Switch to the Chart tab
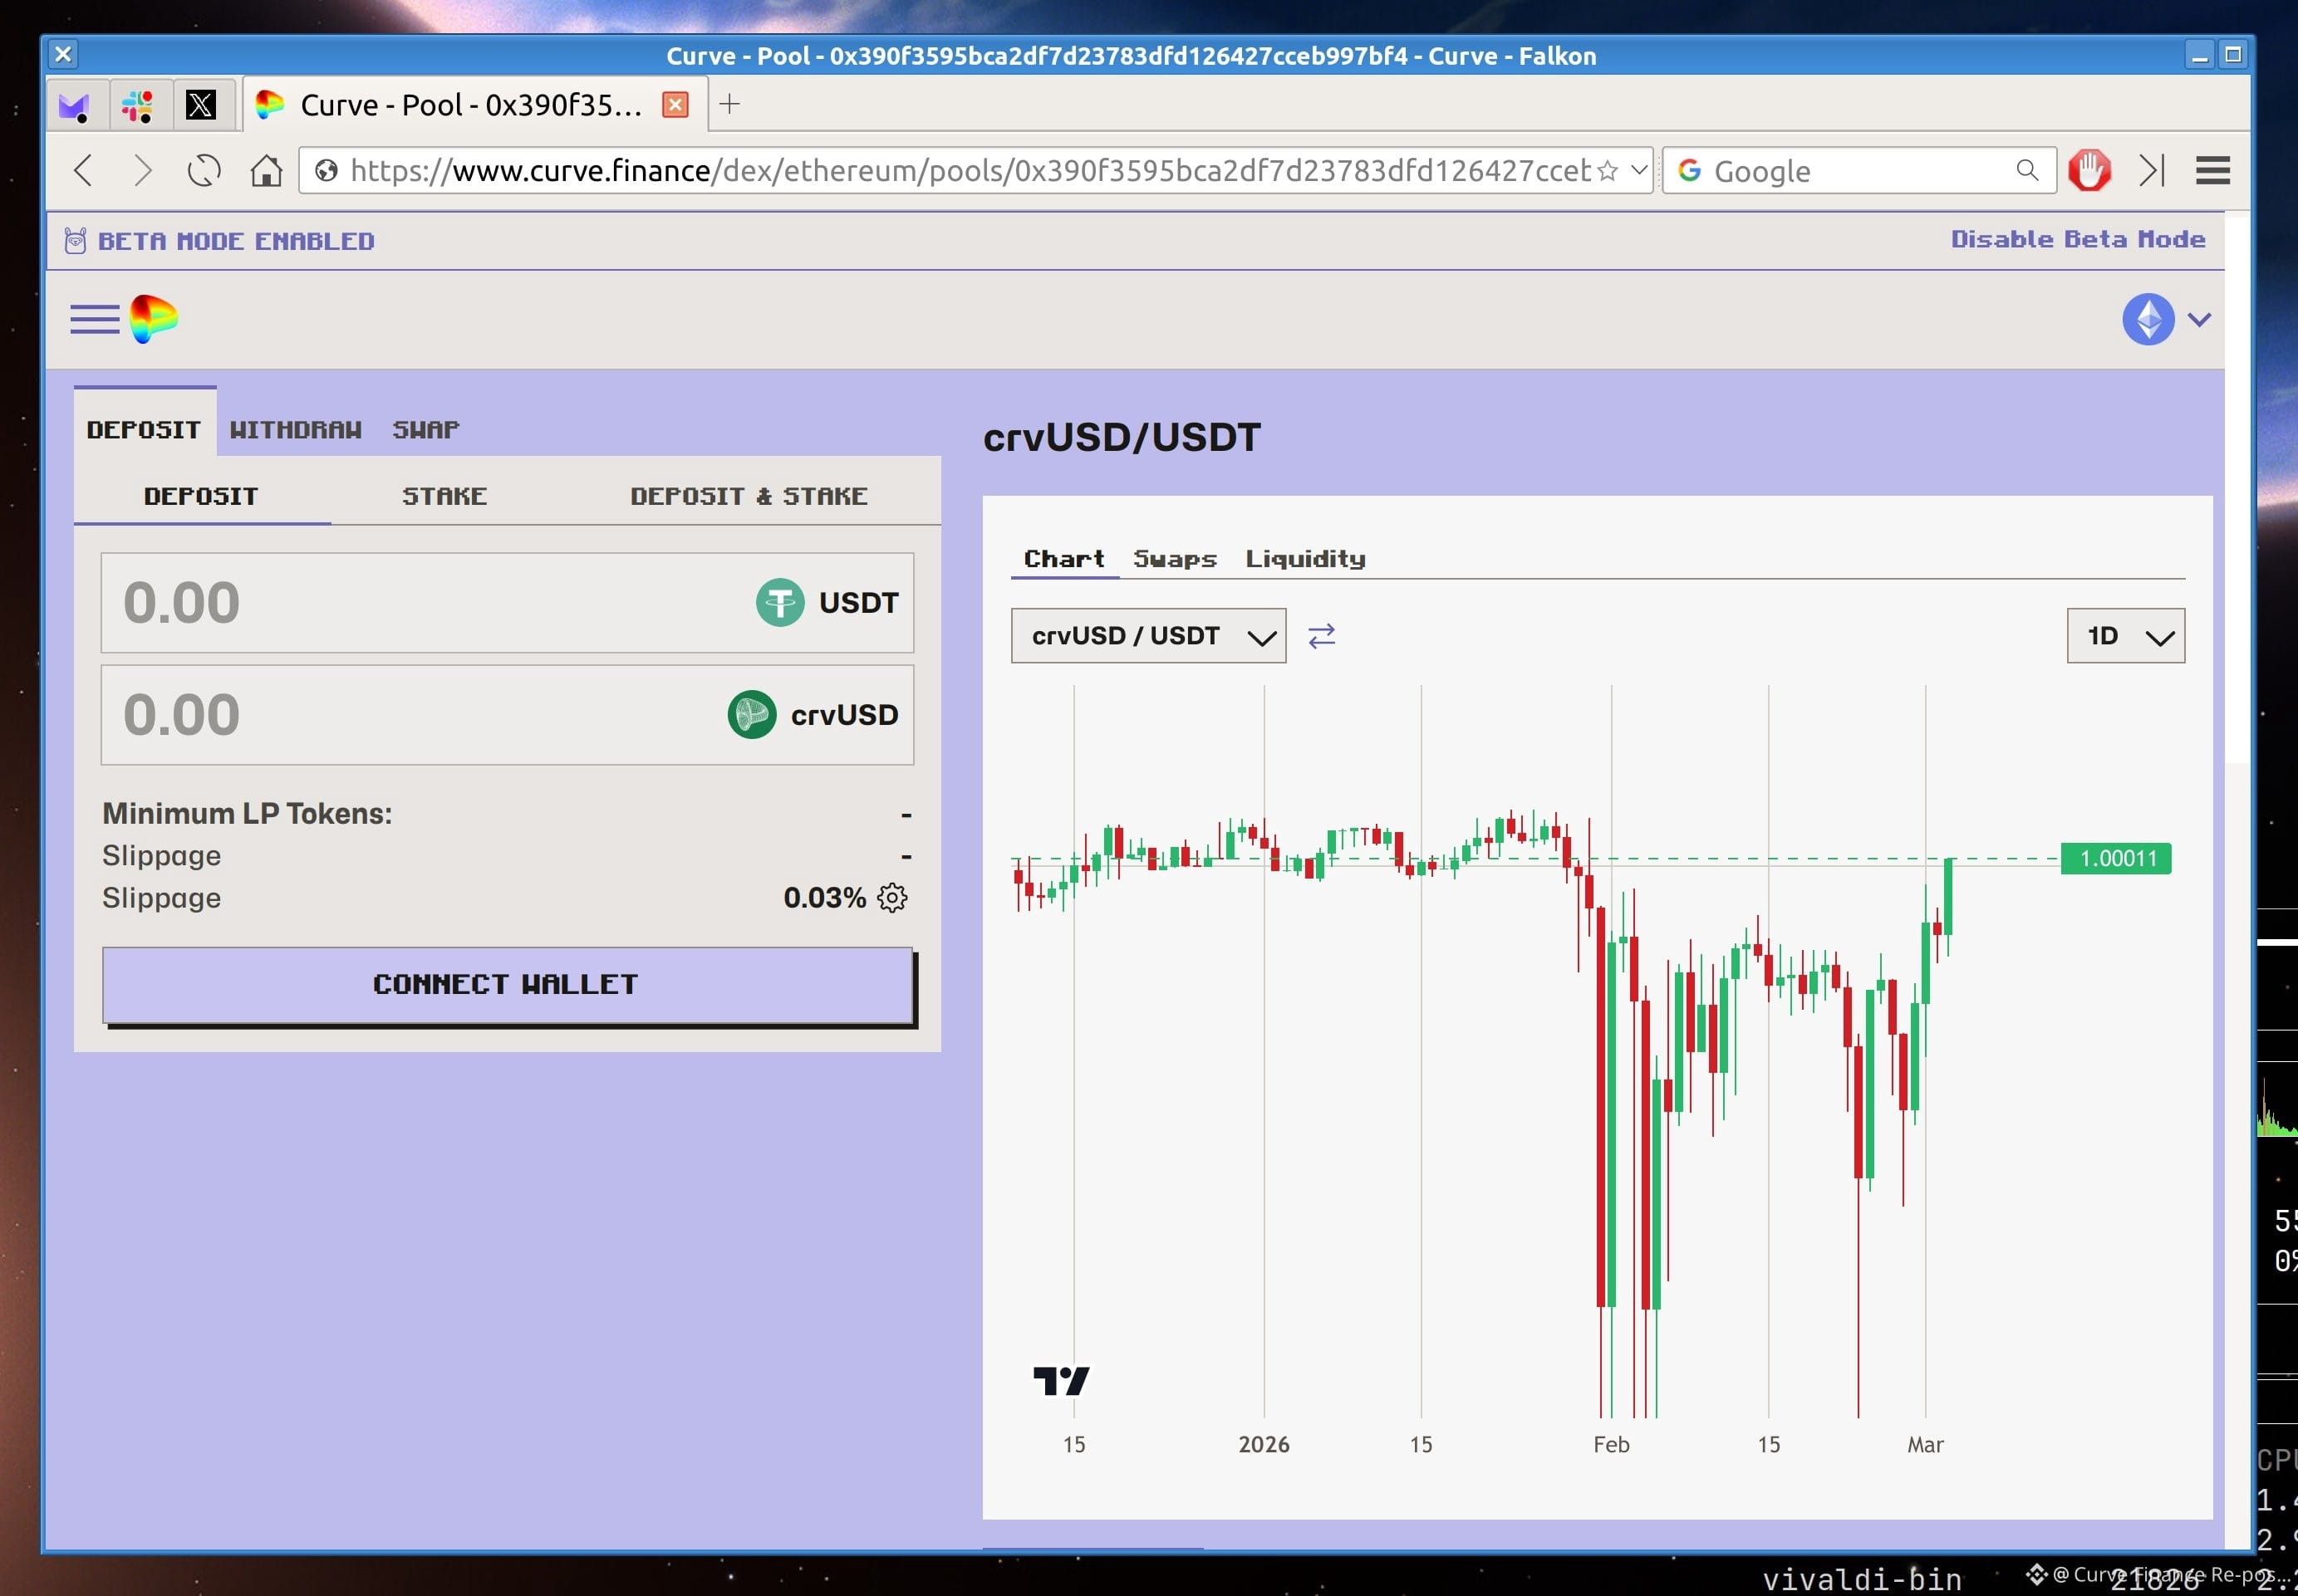The width and height of the screenshot is (2298, 1596). click(1064, 558)
